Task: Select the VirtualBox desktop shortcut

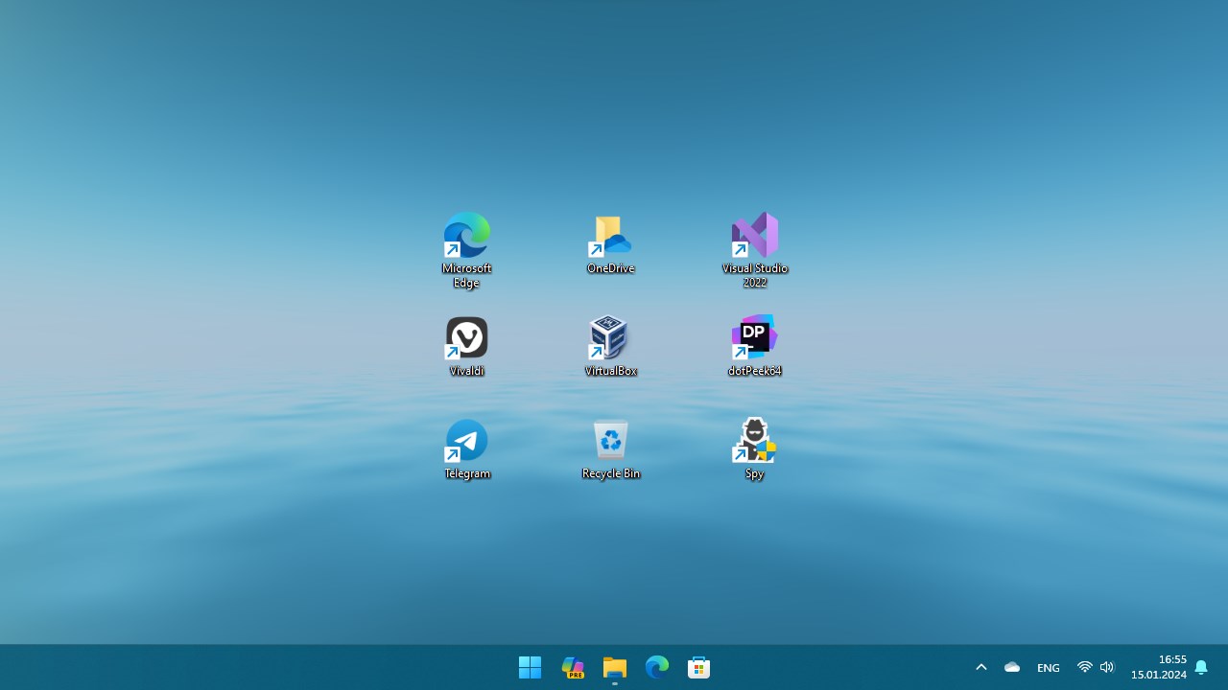Action: coord(611,345)
